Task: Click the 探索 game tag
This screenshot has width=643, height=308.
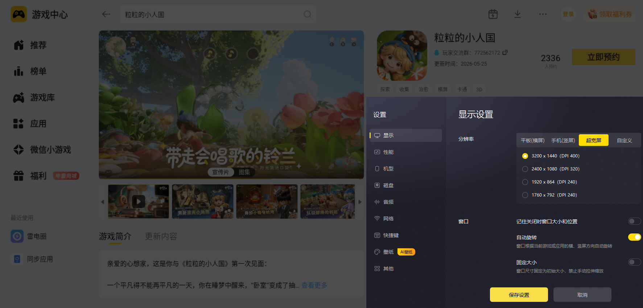Action: click(x=385, y=89)
